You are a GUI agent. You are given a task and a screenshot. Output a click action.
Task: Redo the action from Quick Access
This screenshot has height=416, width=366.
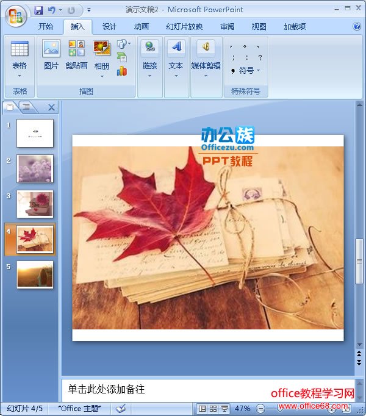[71, 10]
